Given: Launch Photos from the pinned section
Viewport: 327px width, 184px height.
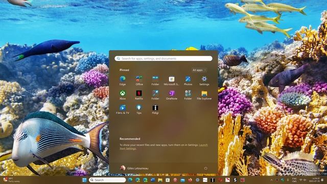Looking at the screenshot, I should coord(188,81).
